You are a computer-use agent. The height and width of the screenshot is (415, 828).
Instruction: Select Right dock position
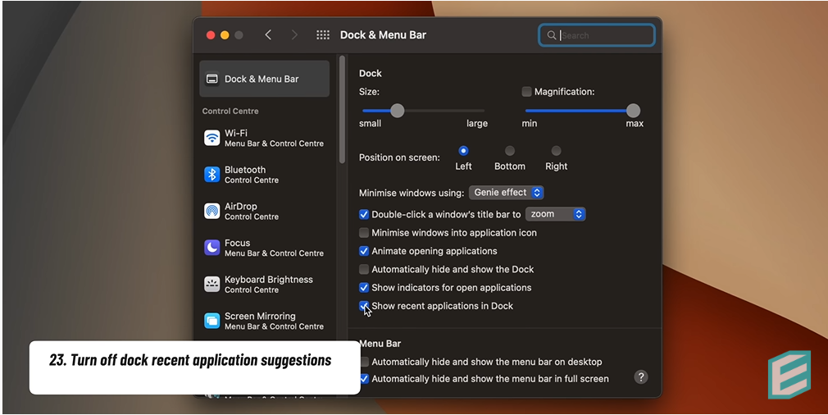(556, 151)
